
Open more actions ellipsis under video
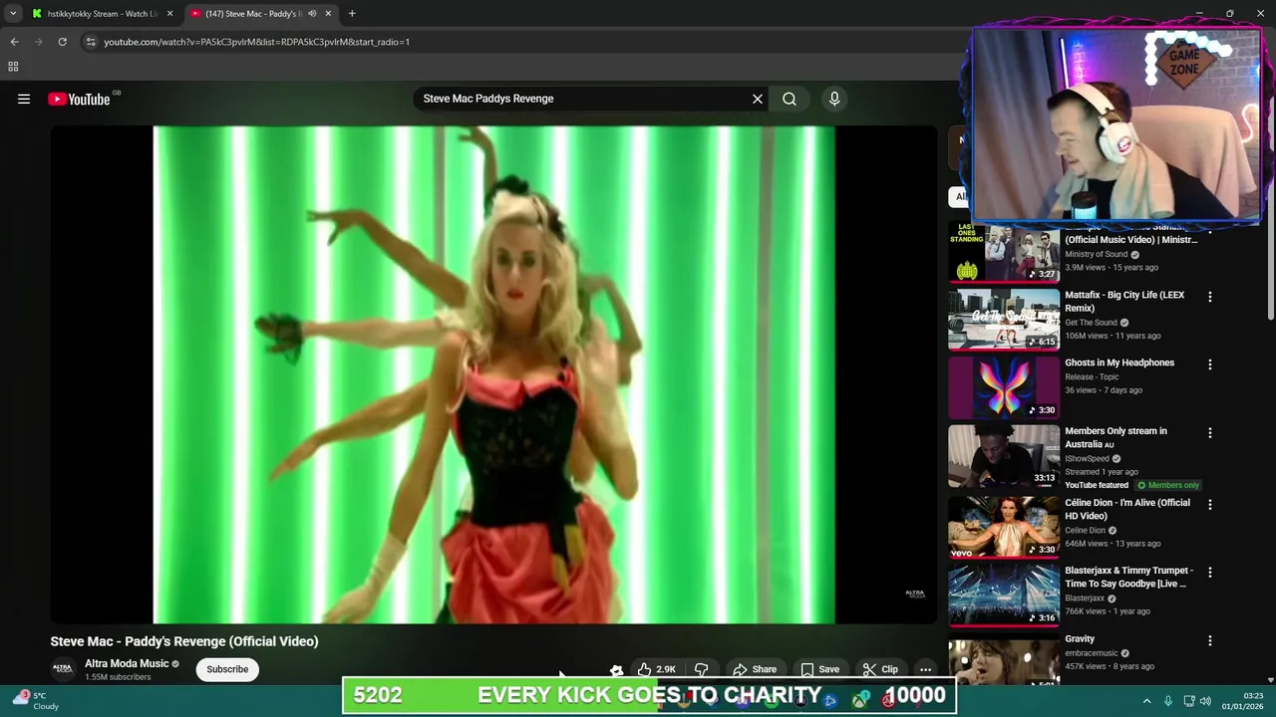(925, 669)
